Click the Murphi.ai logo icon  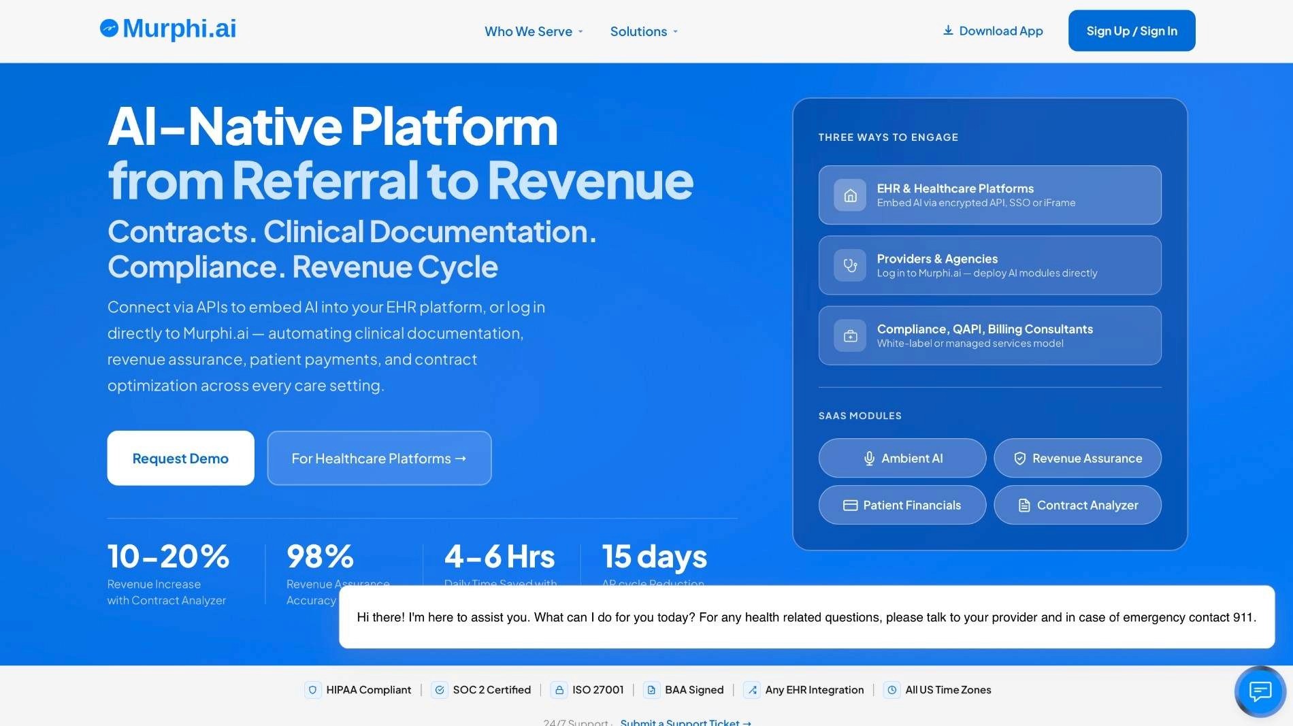[109, 28]
